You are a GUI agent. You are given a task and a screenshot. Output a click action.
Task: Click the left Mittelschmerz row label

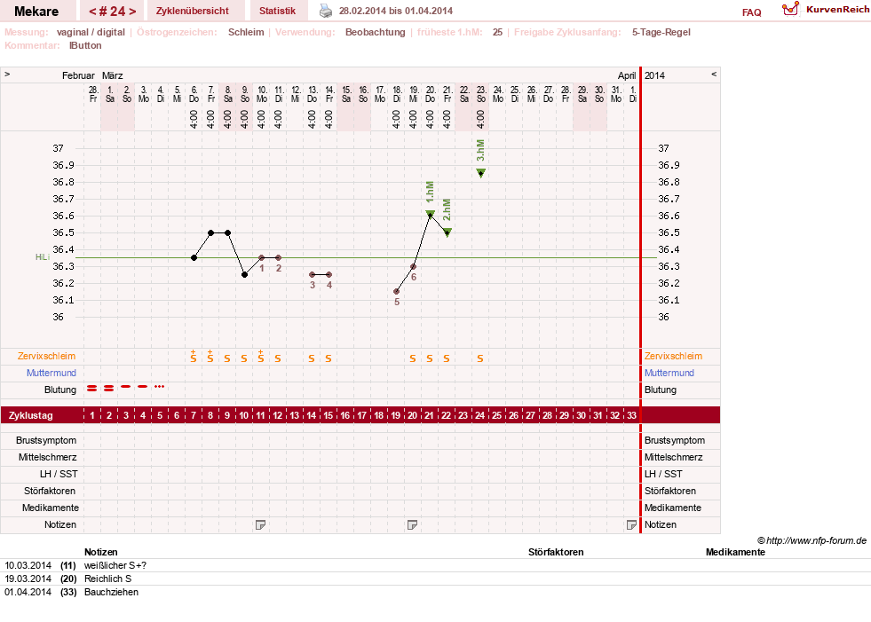tap(47, 457)
